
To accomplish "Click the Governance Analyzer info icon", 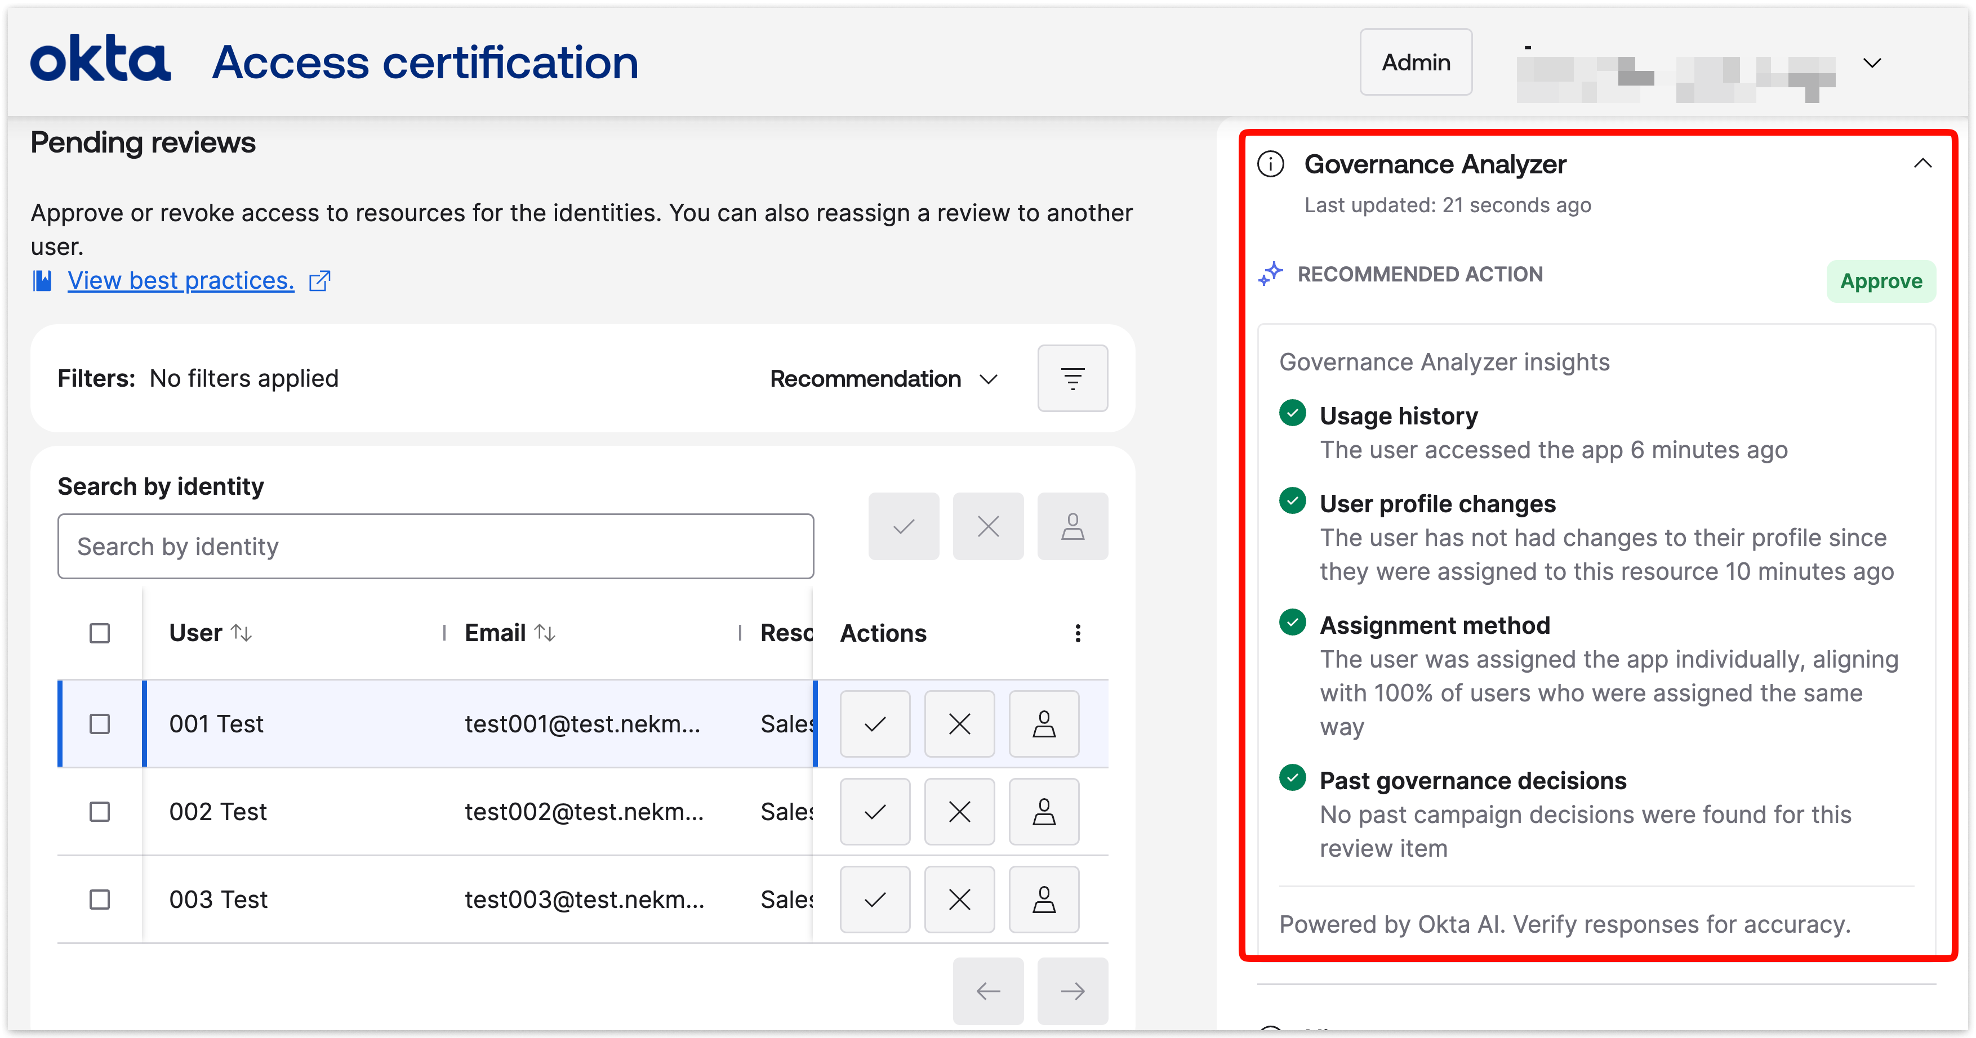I will coord(1271,164).
